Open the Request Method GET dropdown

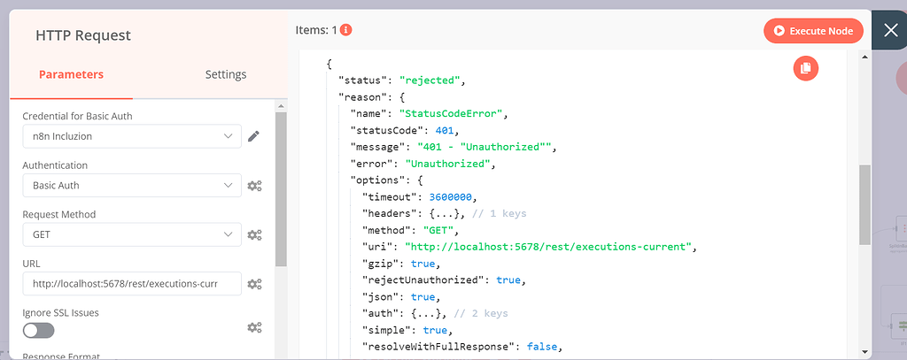(131, 234)
